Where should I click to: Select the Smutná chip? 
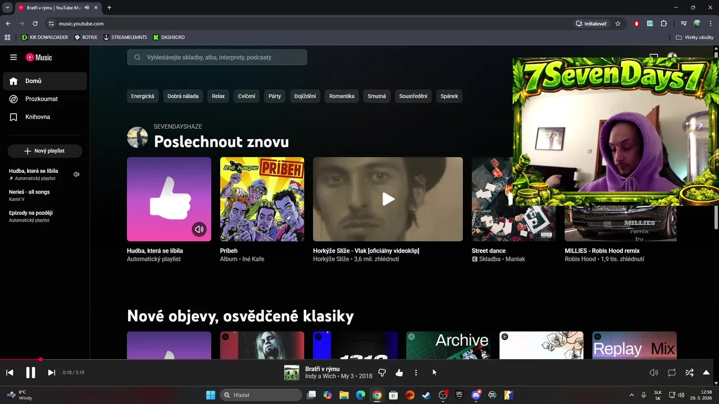[377, 96]
